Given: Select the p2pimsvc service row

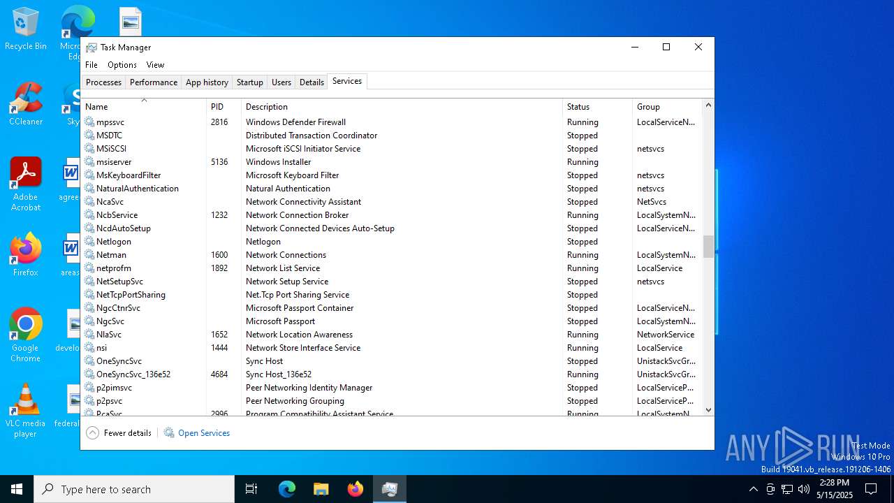Looking at the screenshot, I should 392,388.
